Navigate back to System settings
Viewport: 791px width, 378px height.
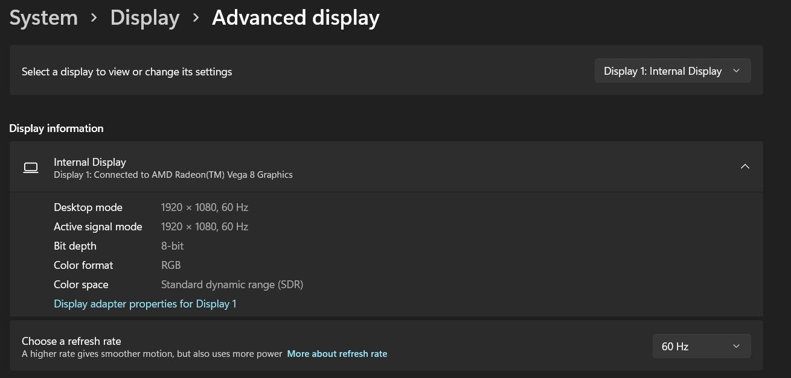(x=43, y=17)
